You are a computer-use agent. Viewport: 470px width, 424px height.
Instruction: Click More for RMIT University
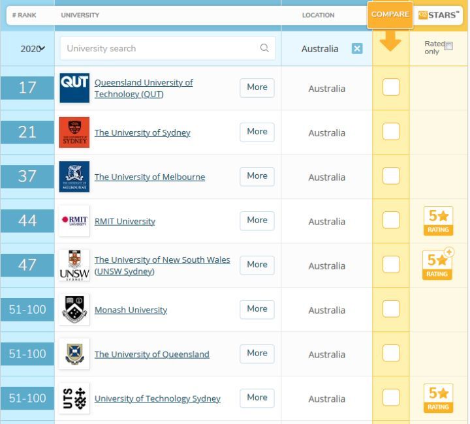(x=257, y=220)
